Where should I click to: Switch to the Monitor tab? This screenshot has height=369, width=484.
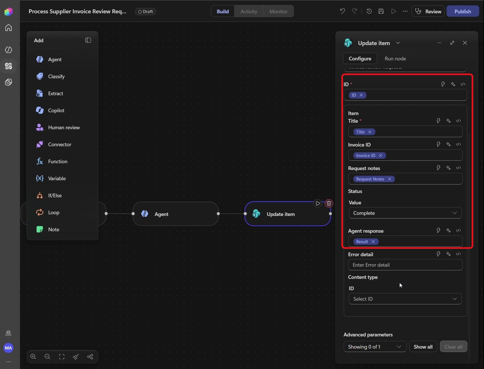coord(278,11)
